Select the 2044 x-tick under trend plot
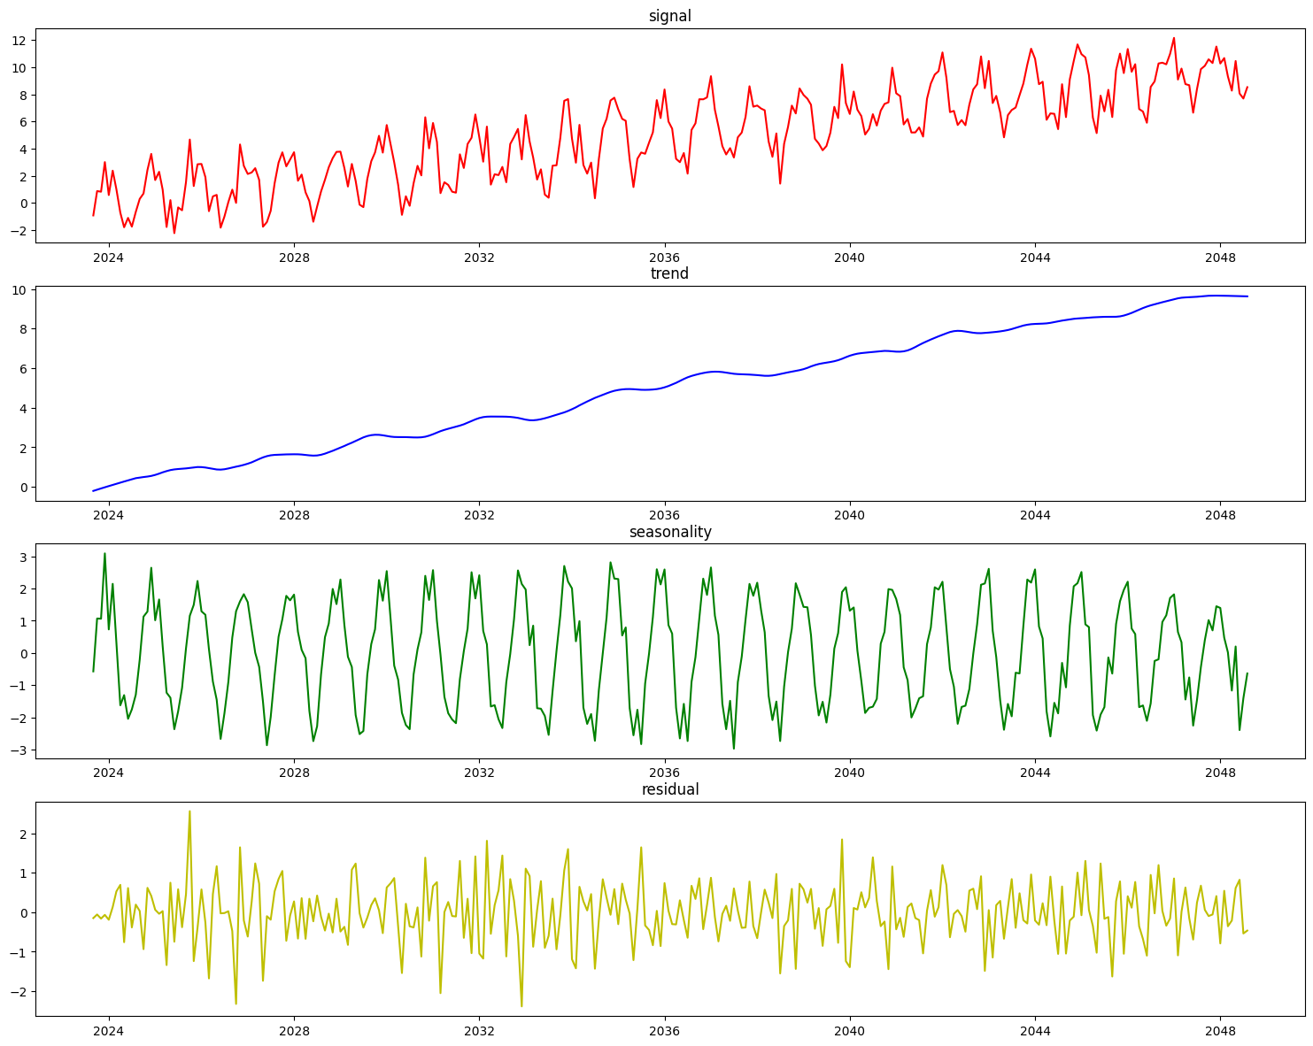 (1035, 514)
